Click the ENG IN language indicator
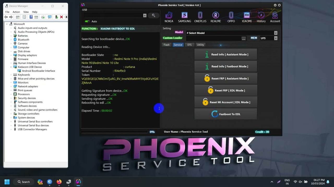Image resolution: width=334 pixels, height=187 pixels. pos(287,182)
